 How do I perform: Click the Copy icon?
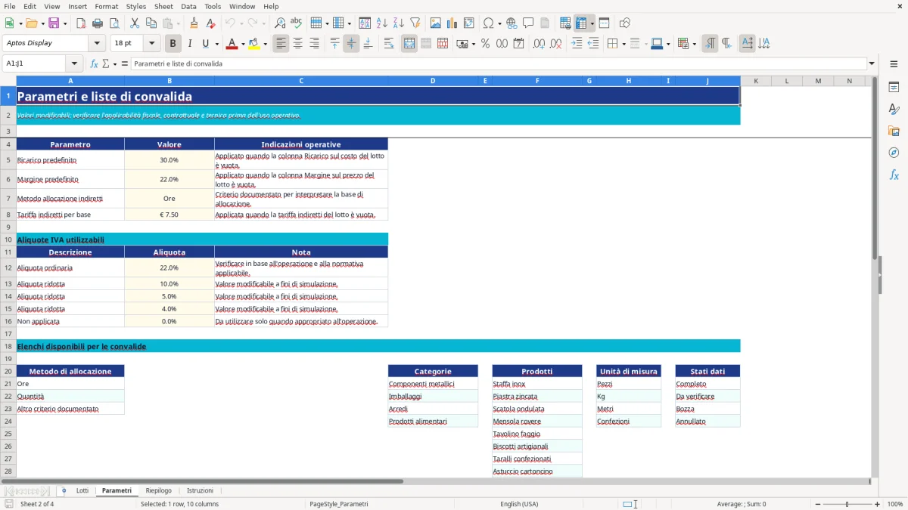click(151, 23)
